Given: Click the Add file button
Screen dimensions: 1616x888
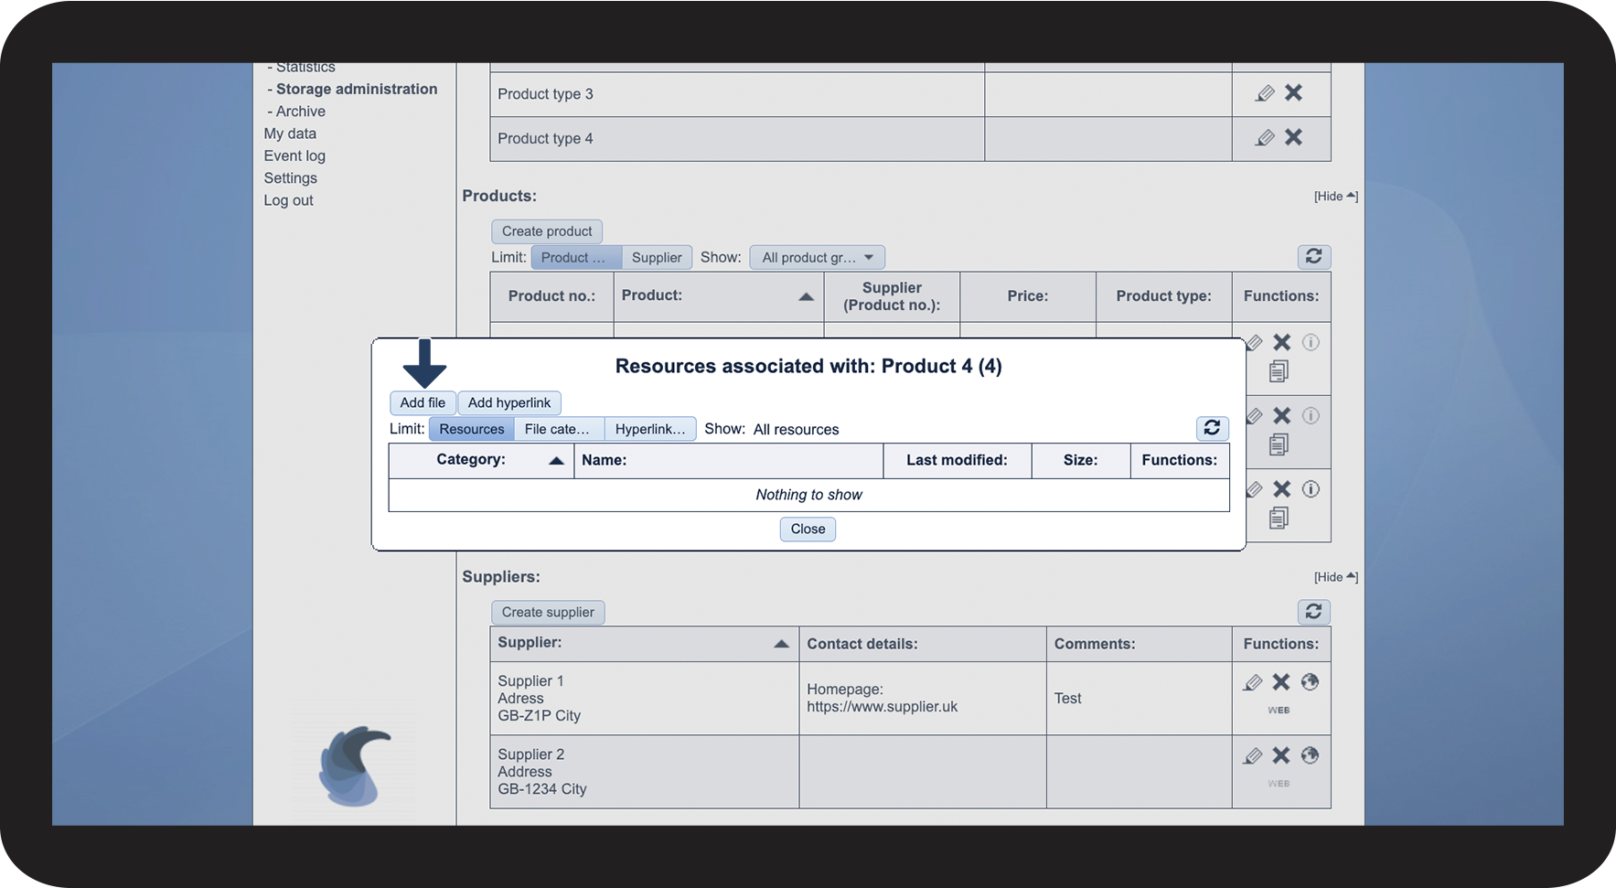Looking at the screenshot, I should [x=423, y=403].
